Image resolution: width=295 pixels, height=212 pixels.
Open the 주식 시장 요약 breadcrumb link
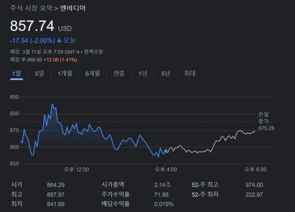pyautogui.click(x=31, y=8)
